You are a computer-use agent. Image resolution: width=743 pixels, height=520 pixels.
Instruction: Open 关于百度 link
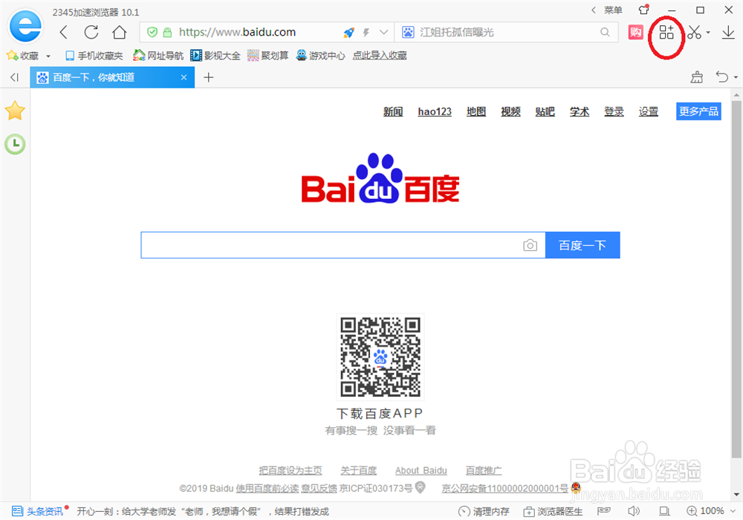pos(359,471)
